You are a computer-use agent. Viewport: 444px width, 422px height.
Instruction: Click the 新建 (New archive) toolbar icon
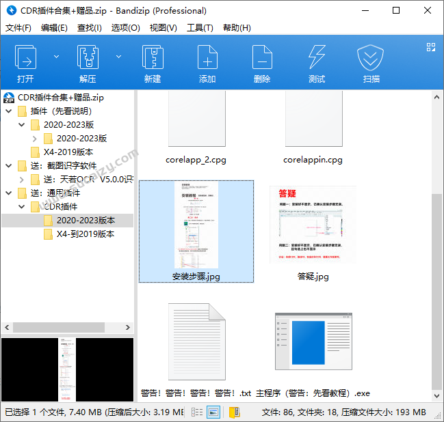[153, 62]
